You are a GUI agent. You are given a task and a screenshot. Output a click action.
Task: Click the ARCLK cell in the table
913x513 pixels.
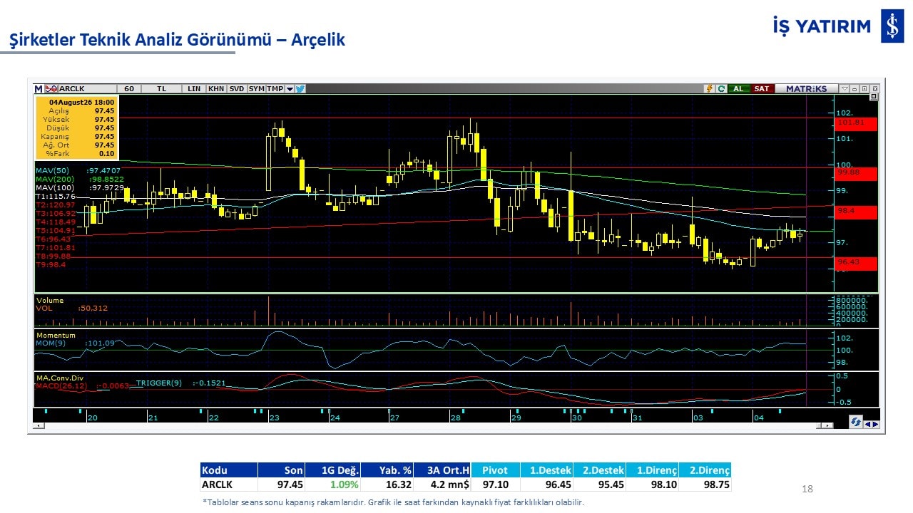click(228, 484)
